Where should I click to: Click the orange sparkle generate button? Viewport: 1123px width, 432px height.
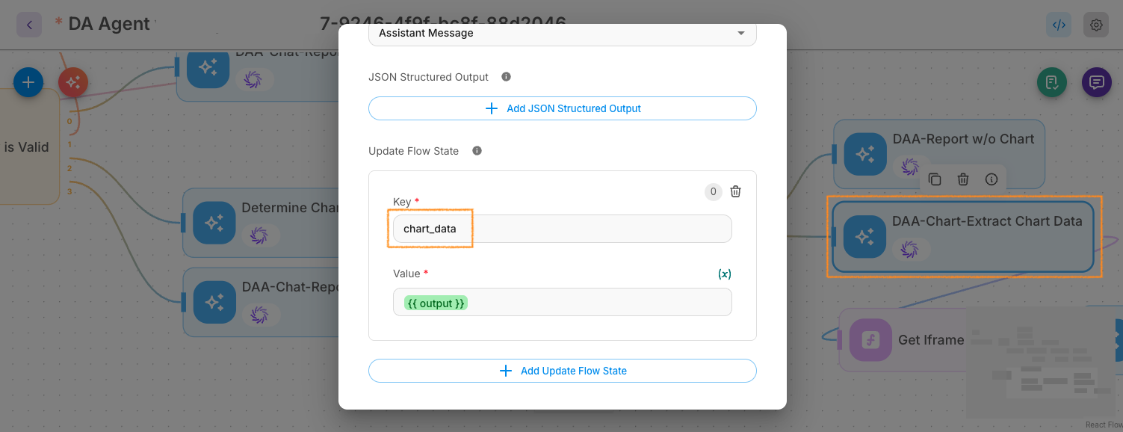point(73,82)
